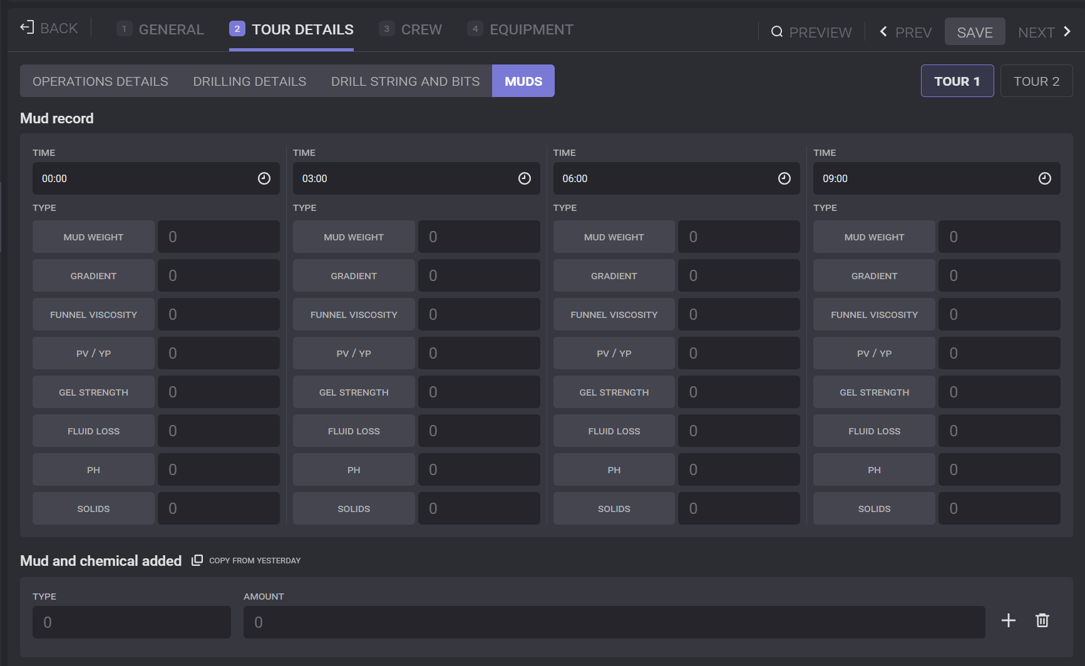Go back using the Back arrow

(x=27, y=28)
